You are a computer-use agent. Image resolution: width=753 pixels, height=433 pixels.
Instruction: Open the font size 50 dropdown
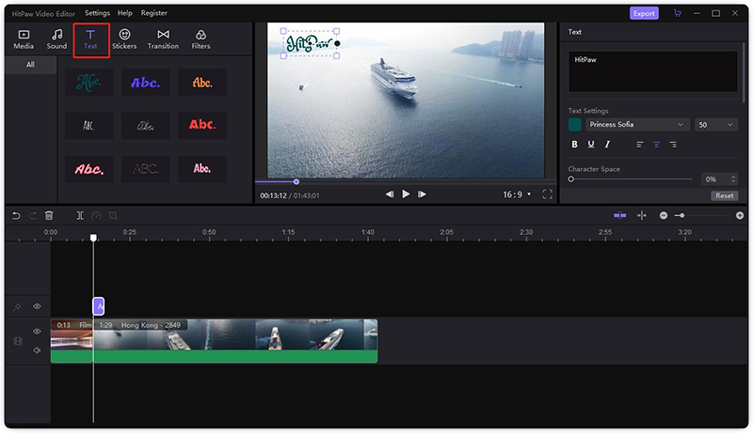(x=716, y=124)
